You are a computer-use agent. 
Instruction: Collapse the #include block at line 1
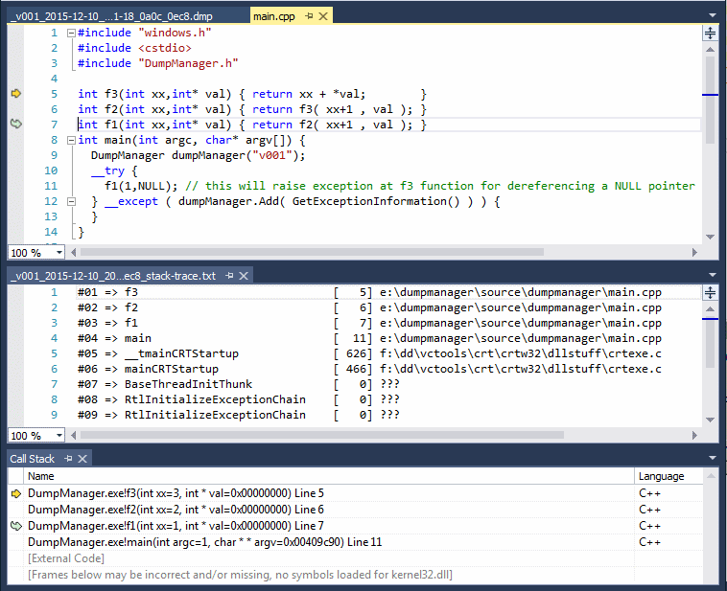[70, 33]
